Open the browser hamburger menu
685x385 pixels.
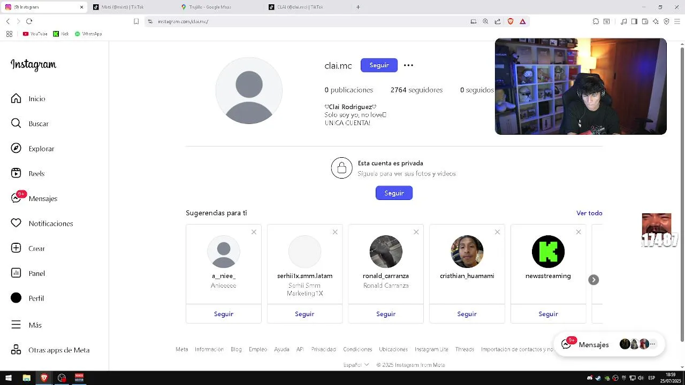[677, 21]
